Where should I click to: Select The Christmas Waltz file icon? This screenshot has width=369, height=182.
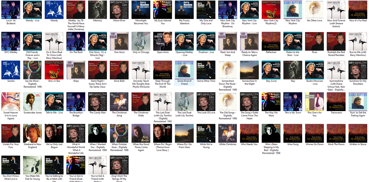pyautogui.click(x=141, y=102)
